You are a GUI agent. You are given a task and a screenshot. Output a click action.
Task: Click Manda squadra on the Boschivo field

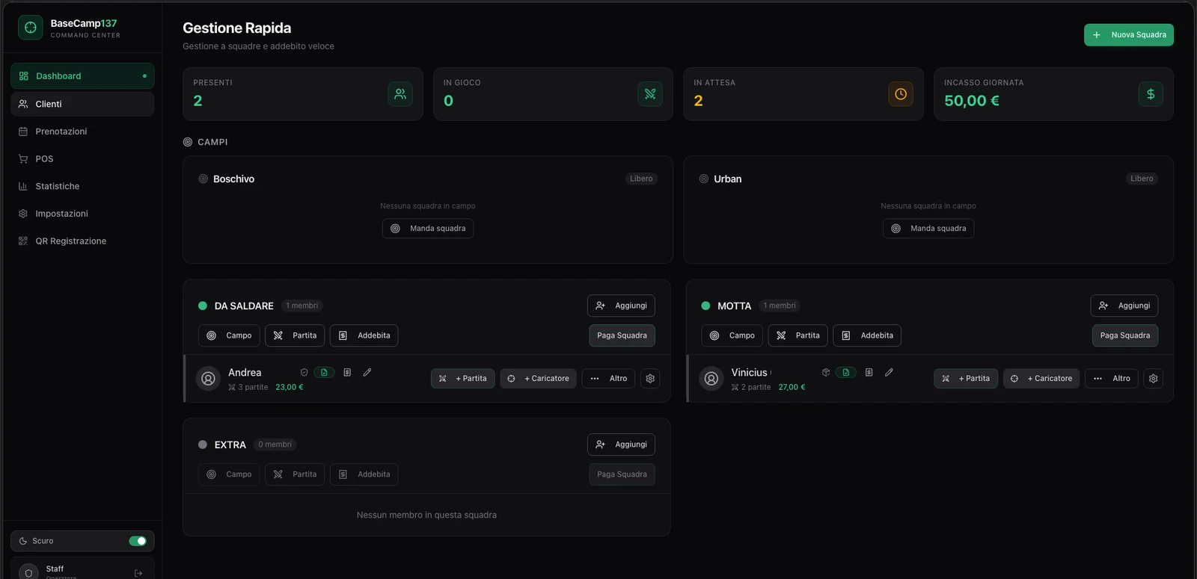[x=428, y=229]
